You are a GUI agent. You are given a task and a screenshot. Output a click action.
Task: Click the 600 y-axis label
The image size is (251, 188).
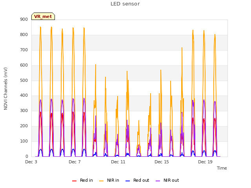[24, 65]
